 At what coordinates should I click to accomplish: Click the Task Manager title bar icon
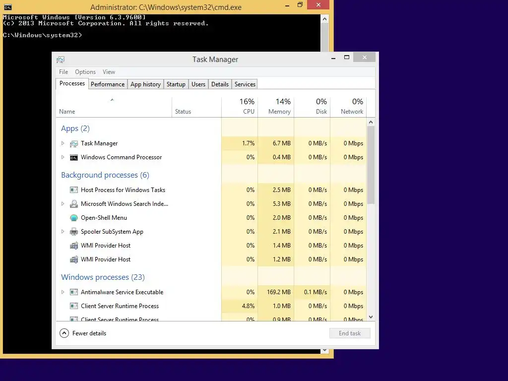tap(61, 60)
